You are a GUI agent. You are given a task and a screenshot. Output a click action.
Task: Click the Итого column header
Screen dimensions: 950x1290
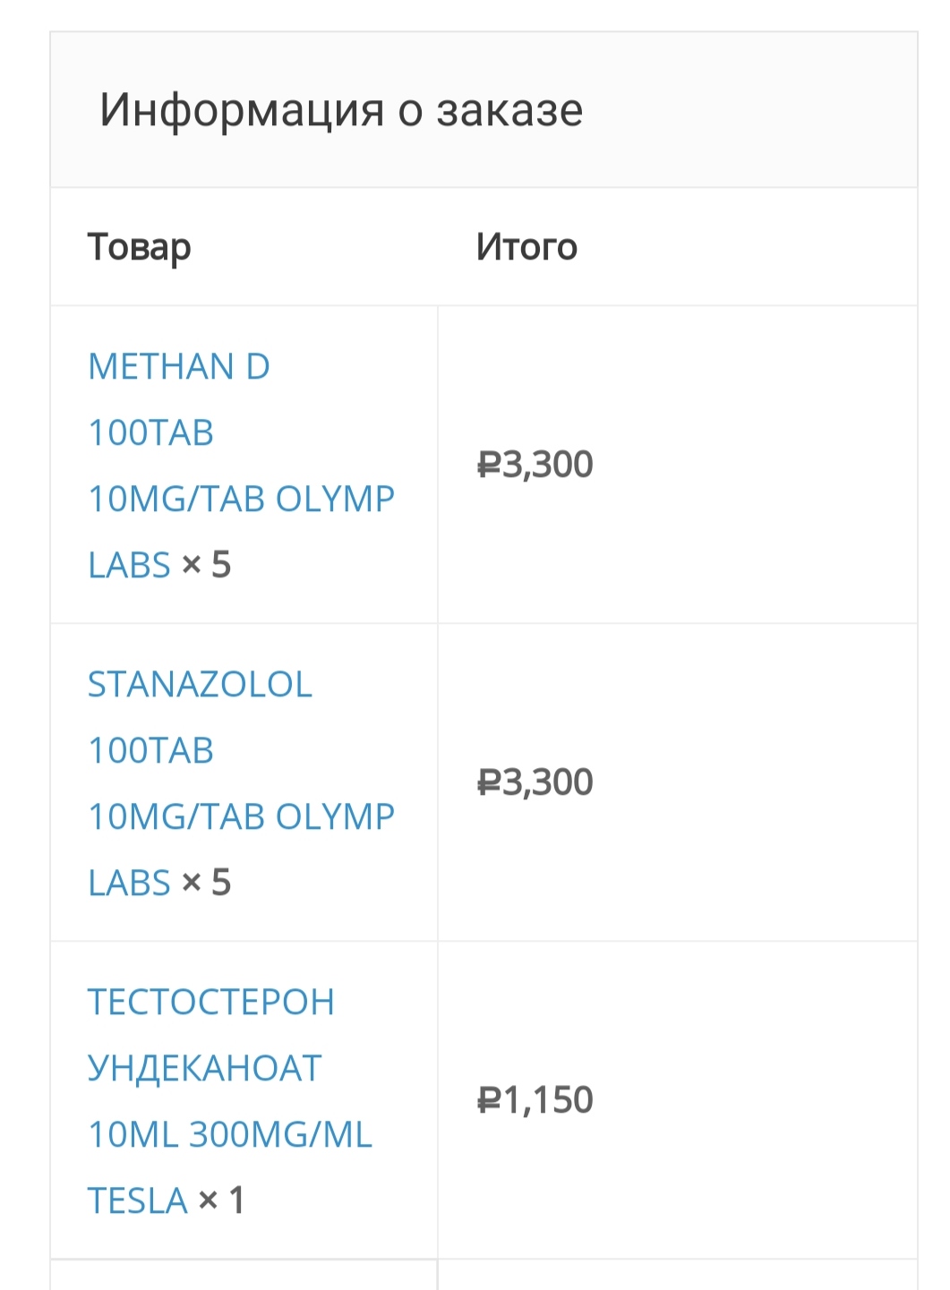click(526, 247)
